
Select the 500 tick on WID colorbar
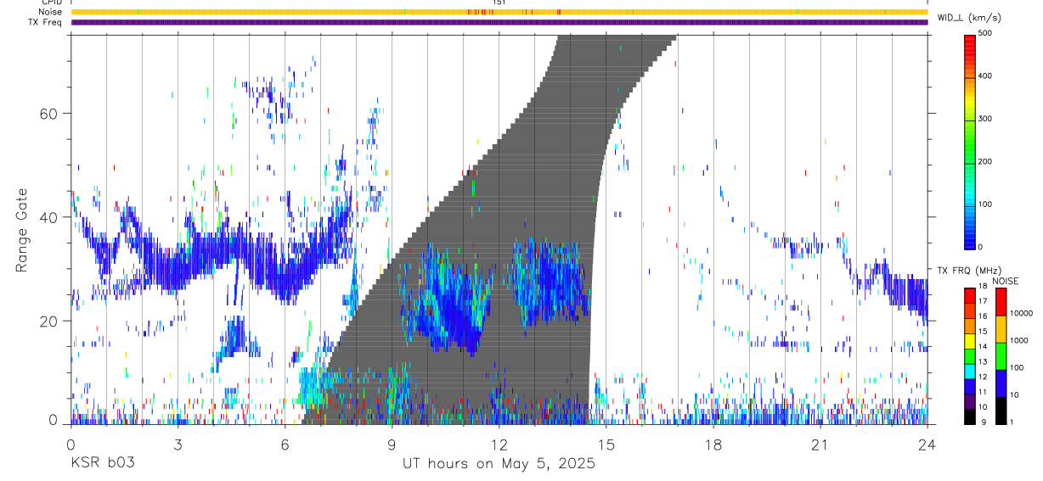pos(985,33)
